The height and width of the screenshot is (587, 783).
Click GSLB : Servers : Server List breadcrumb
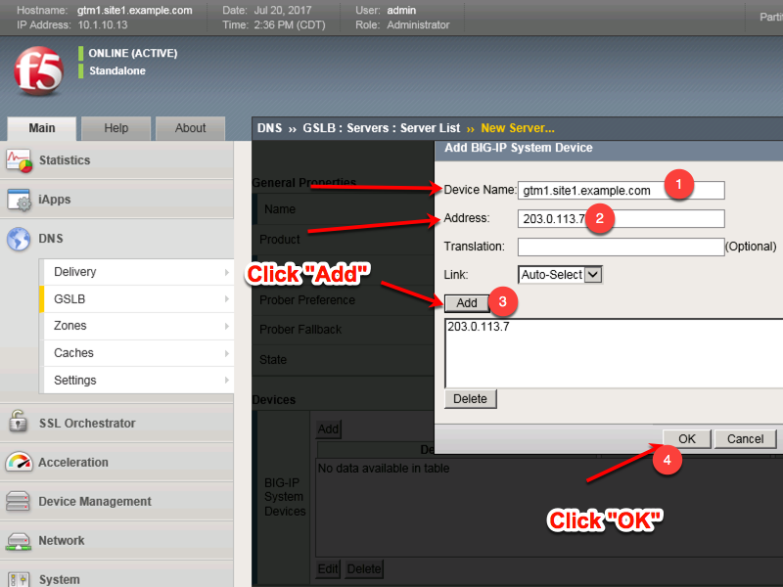(x=382, y=128)
